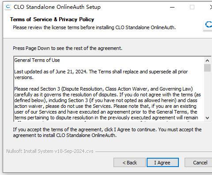Click the window title 'CLO Standalone OnlineAuth Setup'
Screen dimensions: 212x175
57,7
